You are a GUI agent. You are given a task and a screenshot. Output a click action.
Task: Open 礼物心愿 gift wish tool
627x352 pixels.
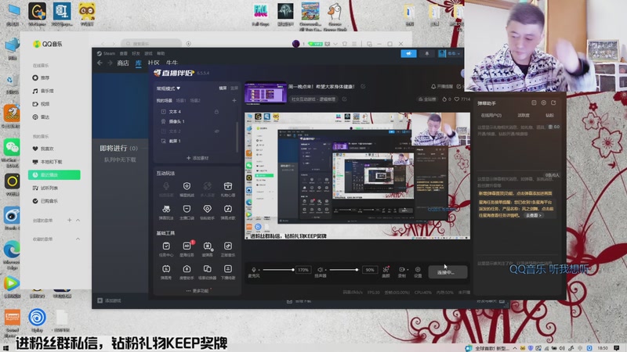click(x=228, y=189)
